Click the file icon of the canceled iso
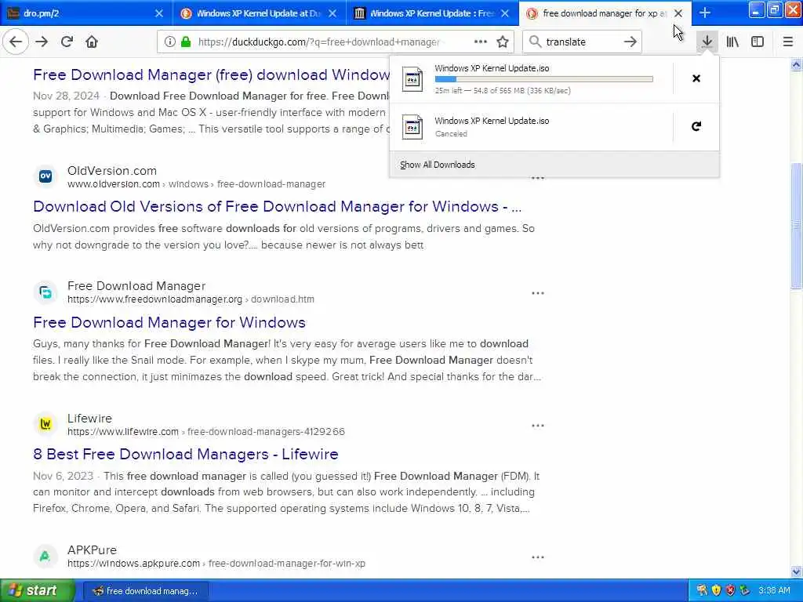The image size is (803, 602). 412,127
